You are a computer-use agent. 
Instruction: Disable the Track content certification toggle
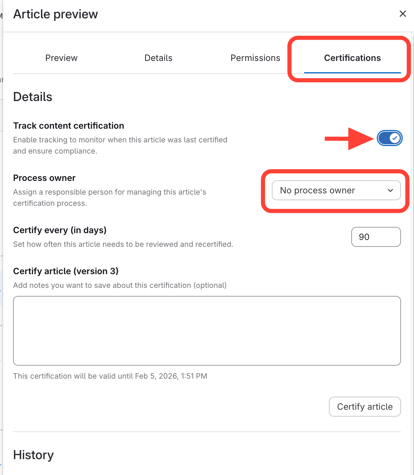389,138
